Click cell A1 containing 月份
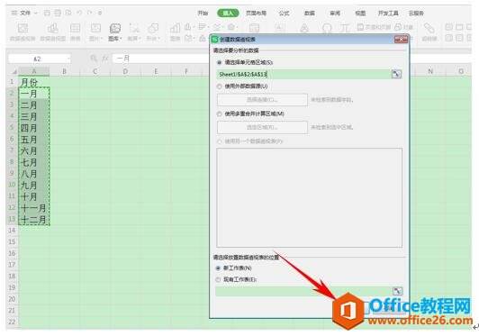479x336 pixels. 34,82
